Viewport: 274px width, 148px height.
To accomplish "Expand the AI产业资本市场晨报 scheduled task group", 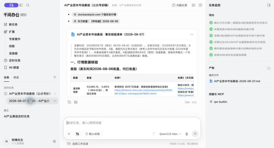I will [30, 94].
